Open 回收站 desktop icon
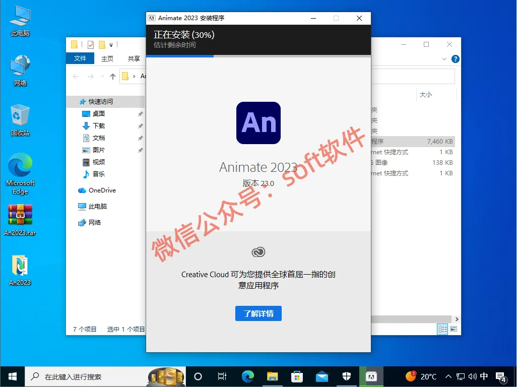 [20, 120]
